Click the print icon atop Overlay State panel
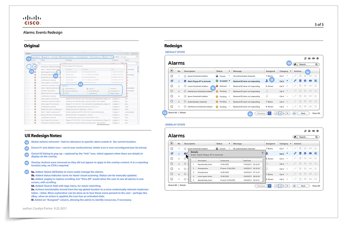The image size is (347, 226). 309,131
